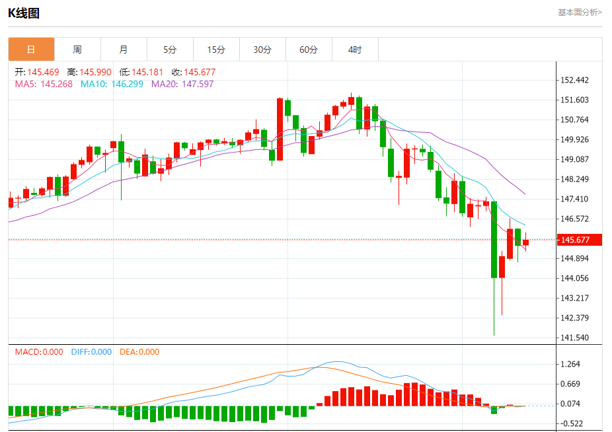Click the 150.764 price axis label
Screen dimensions: 612x432
click(x=574, y=120)
